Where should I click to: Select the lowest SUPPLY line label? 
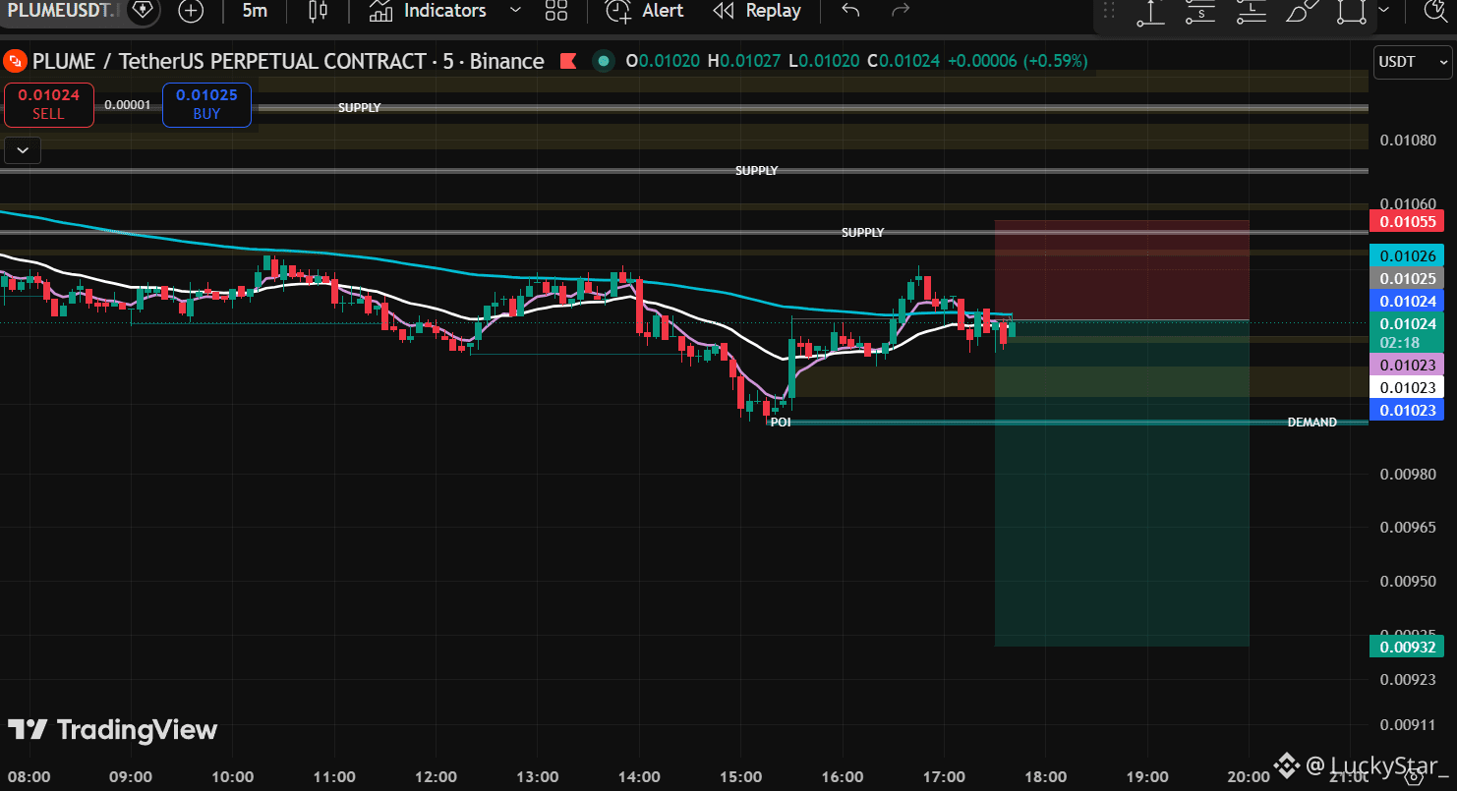(862, 233)
